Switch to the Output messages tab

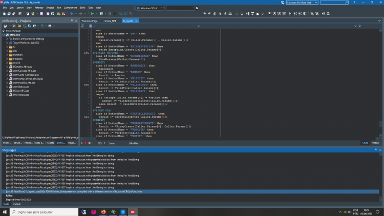coord(16,204)
